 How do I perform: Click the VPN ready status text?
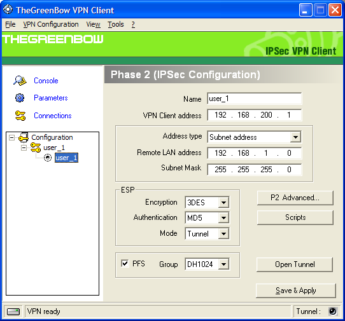43,311
